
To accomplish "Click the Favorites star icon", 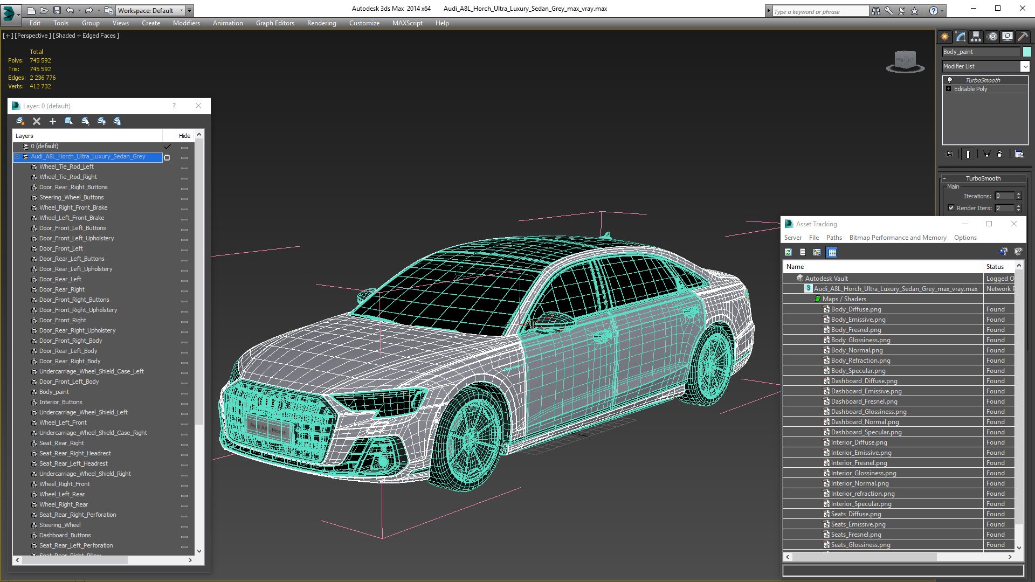I will coord(914,11).
